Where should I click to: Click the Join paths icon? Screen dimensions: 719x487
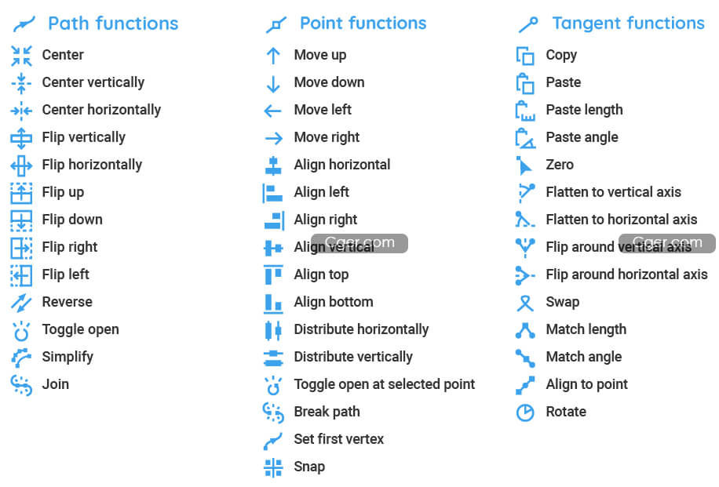[x=21, y=385]
